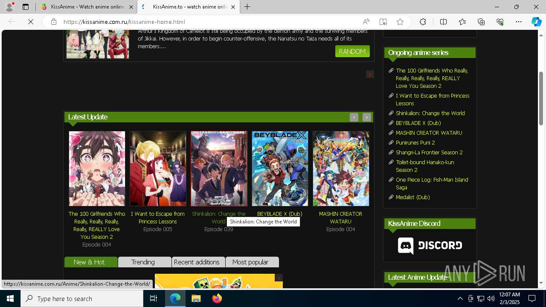
Task: Add page to favorites star
Action: (x=400, y=22)
